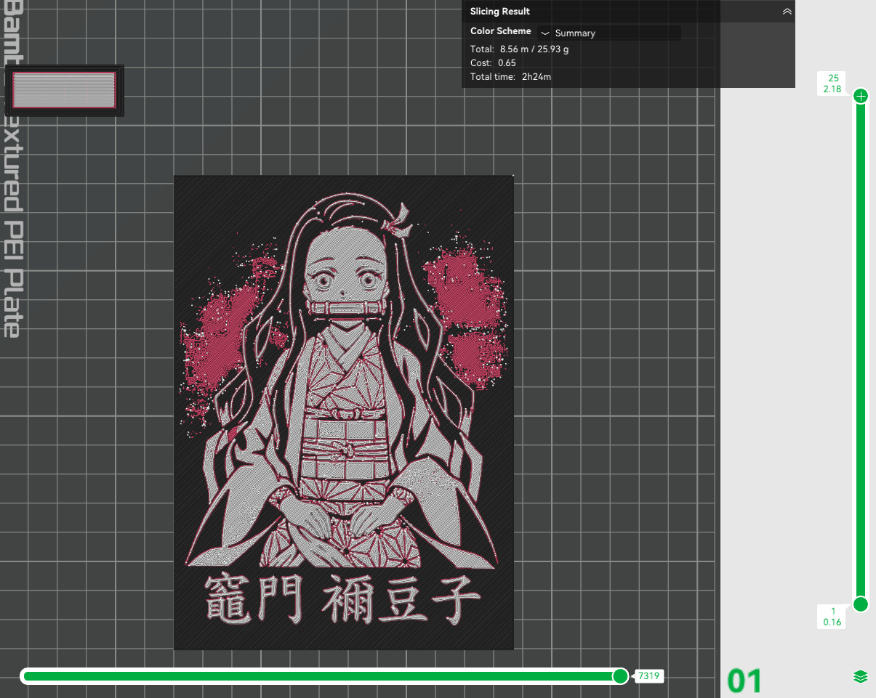Click the green layers stack icon

pyautogui.click(x=861, y=677)
